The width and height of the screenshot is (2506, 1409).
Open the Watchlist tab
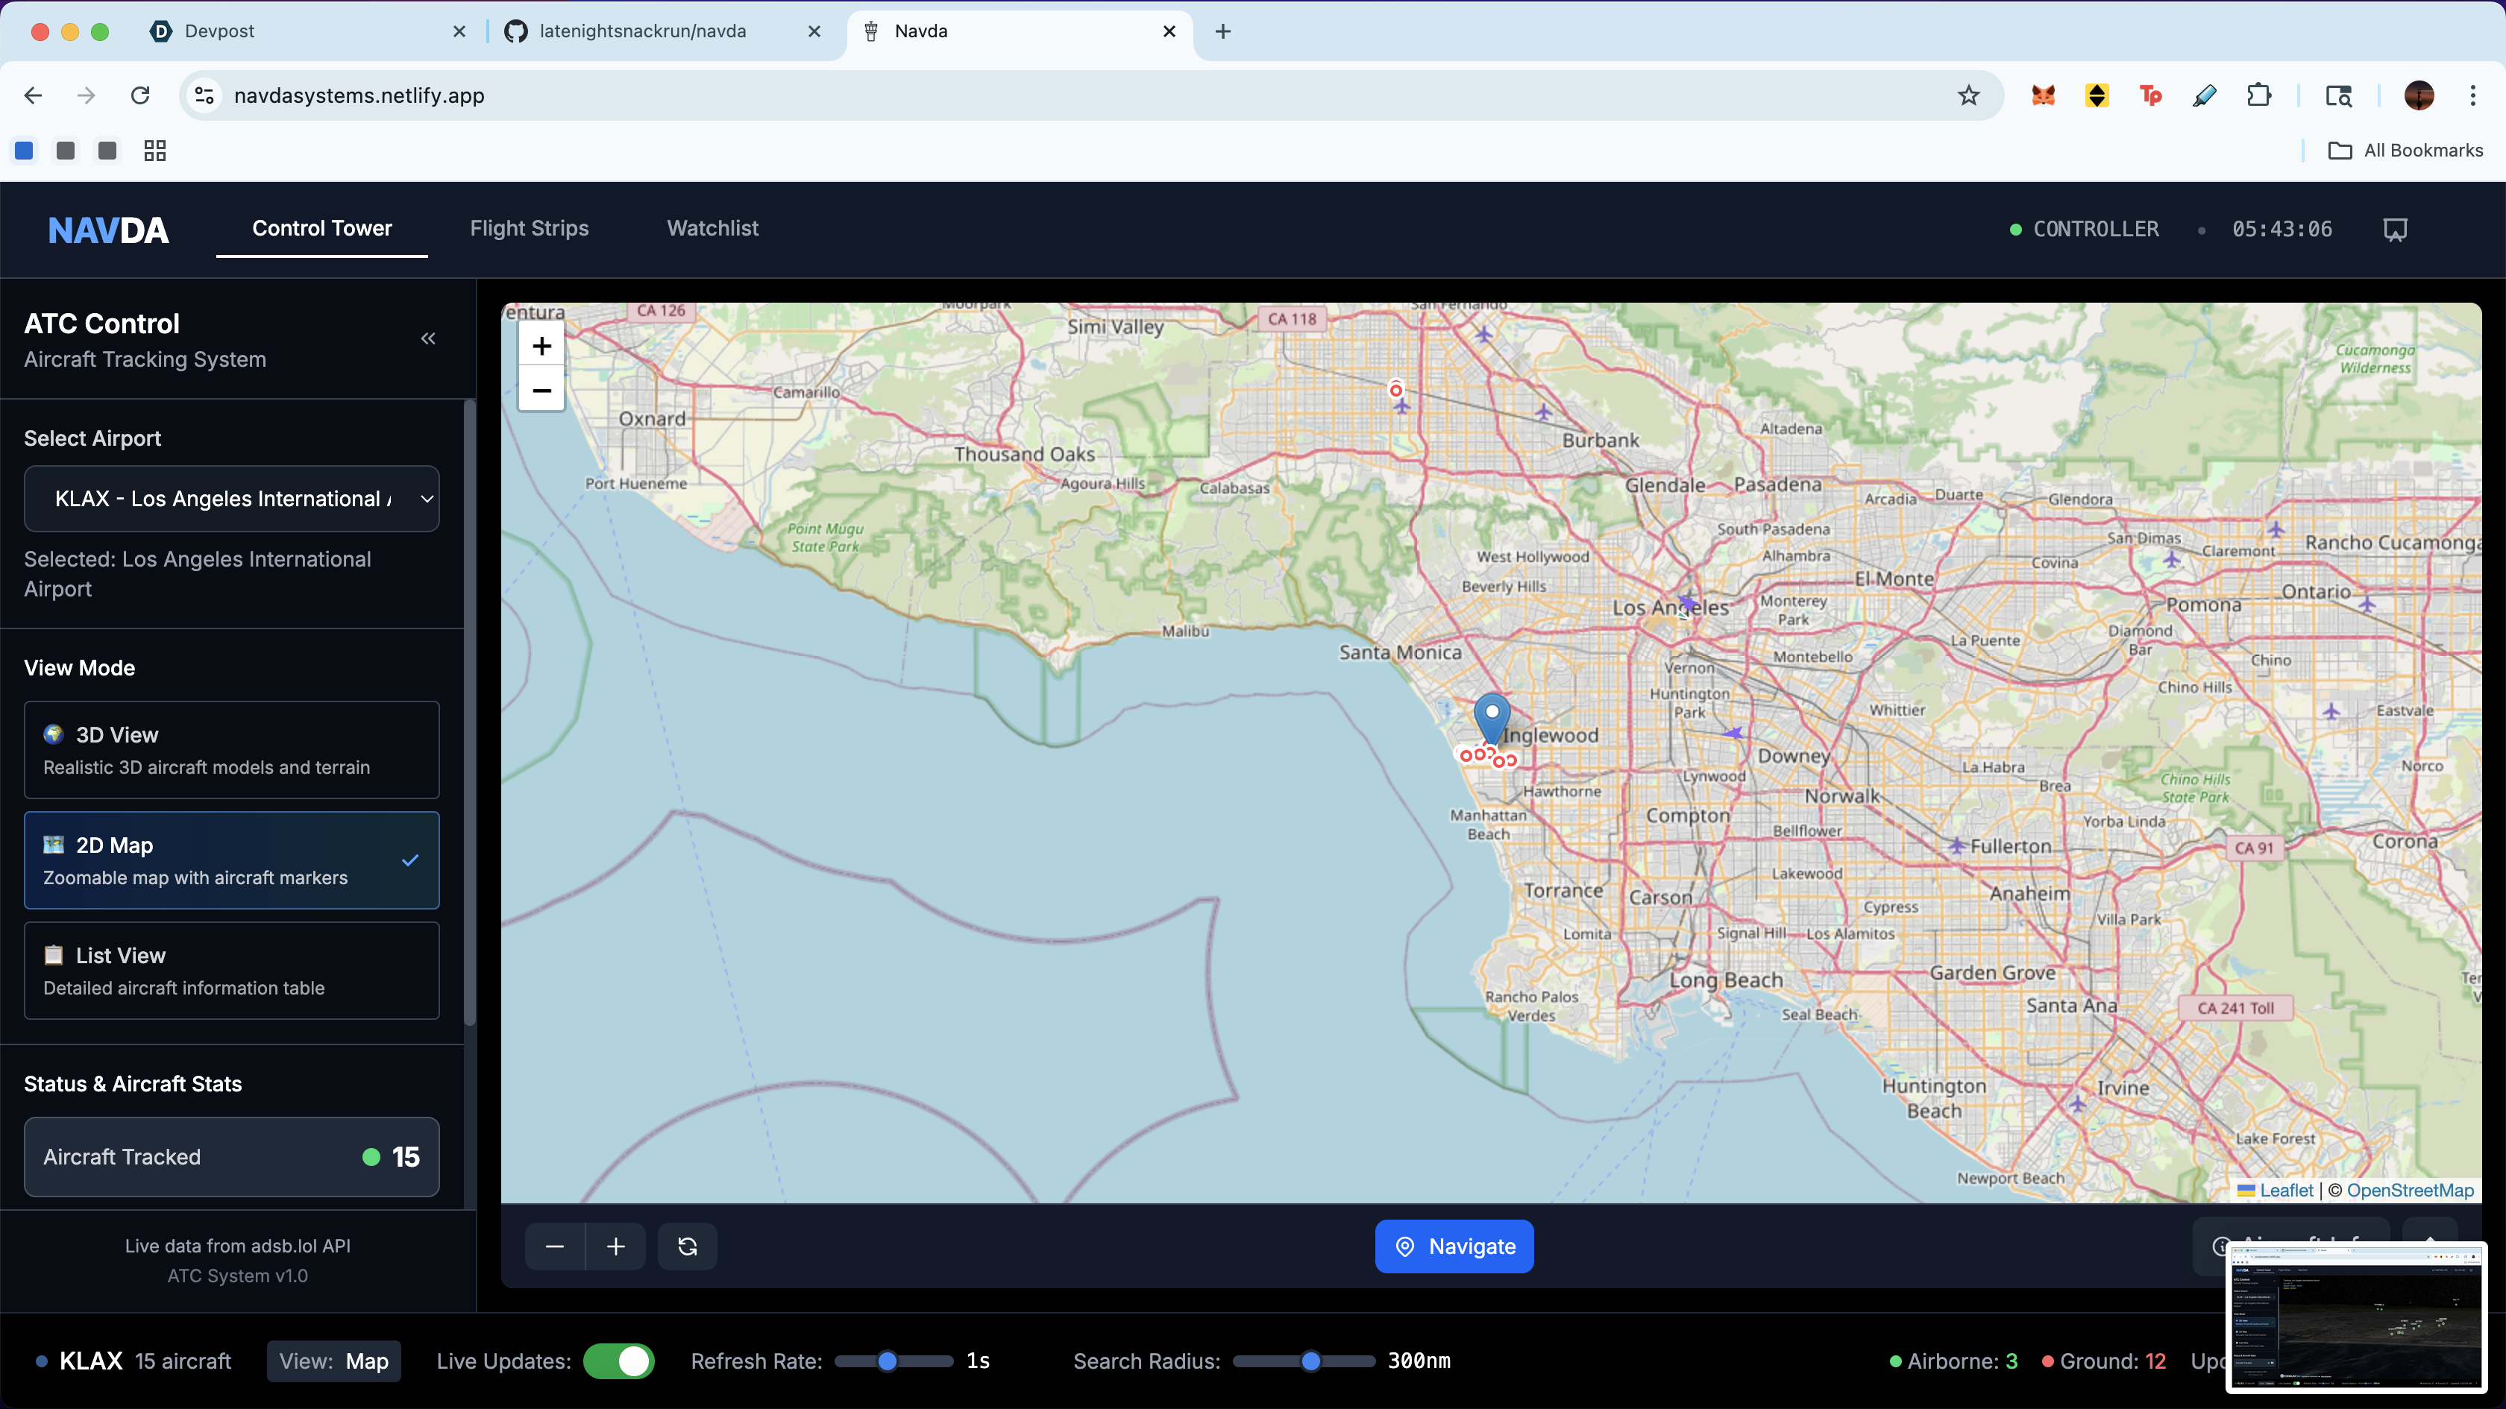click(712, 229)
